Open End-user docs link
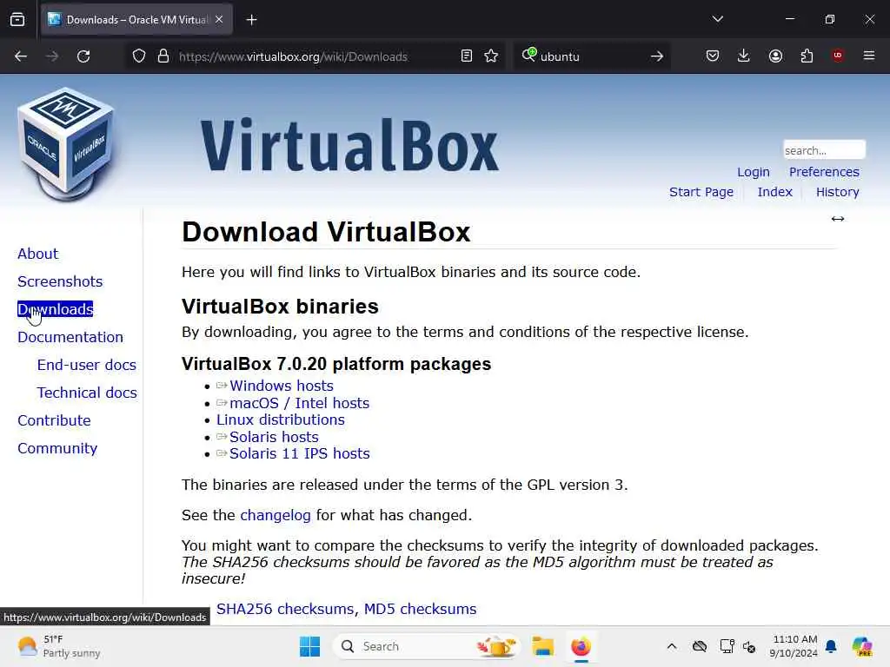This screenshot has height=667, width=890. 86,365
